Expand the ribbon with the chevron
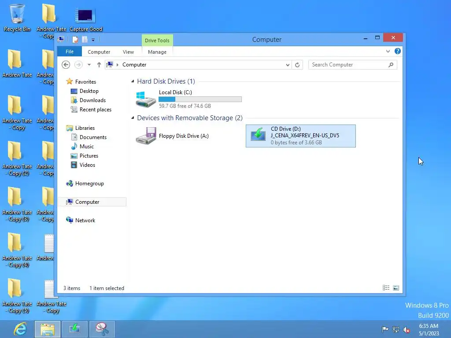 (x=388, y=51)
